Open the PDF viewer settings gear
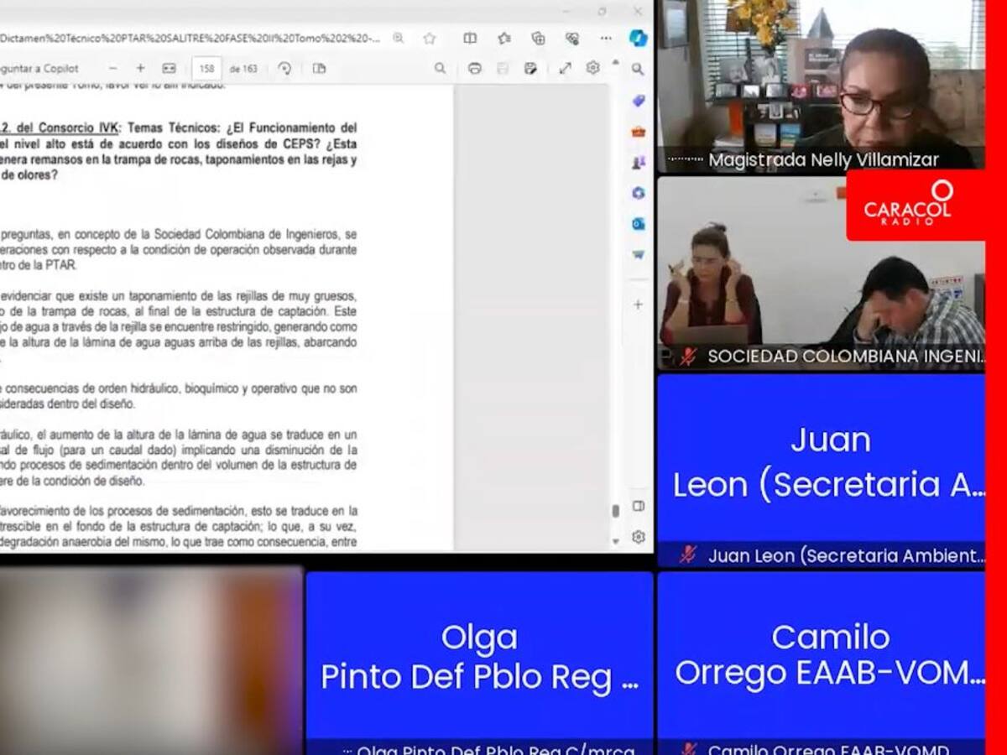The height and width of the screenshot is (755, 1007). pyautogui.click(x=592, y=69)
